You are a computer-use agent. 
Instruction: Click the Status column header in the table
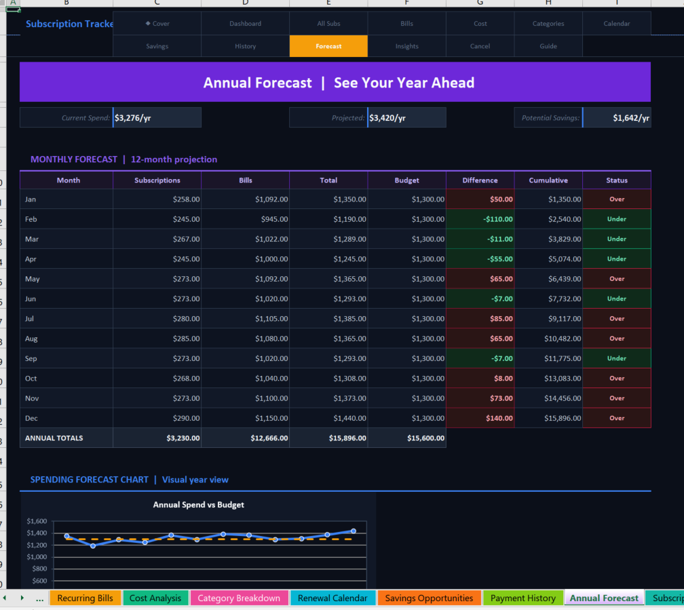click(616, 180)
